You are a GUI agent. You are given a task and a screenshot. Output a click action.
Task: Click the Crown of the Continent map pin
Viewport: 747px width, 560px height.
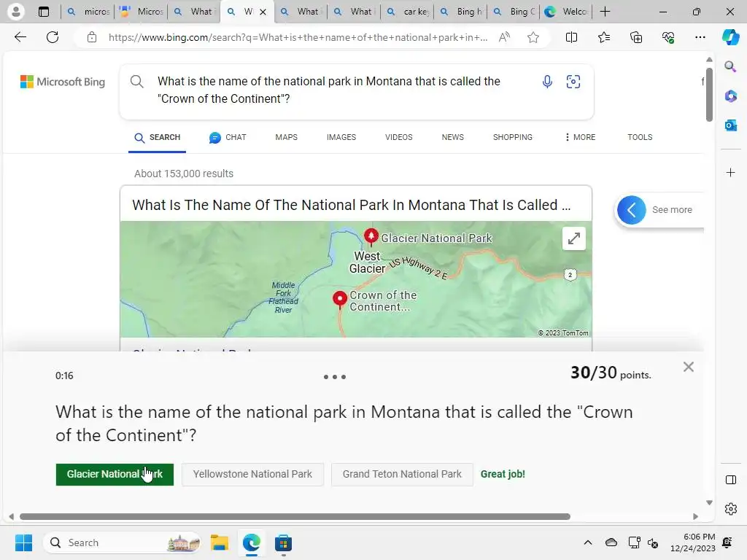(x=340, y=300)
